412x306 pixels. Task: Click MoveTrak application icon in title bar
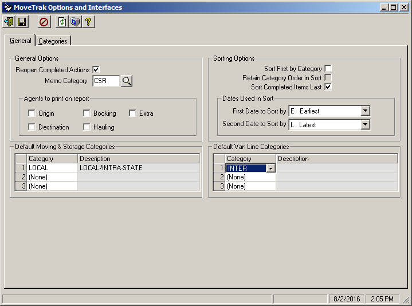click(8, 7)
